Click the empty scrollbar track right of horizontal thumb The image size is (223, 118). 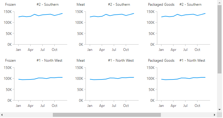coord(187,115)
